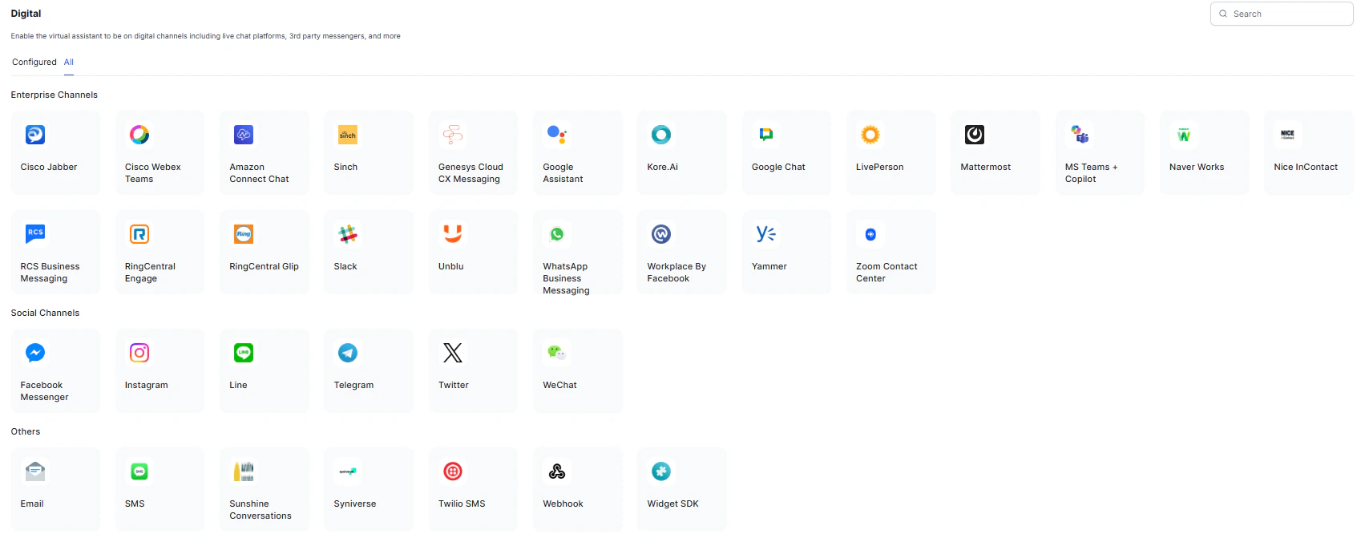Click the Instagram label text
The height and width of the screenshot is (538, 1357).
pos(147,385)
